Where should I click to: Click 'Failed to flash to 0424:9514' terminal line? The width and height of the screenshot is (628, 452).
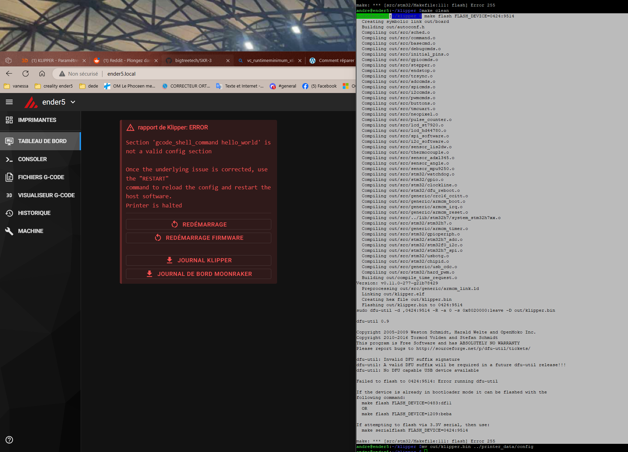pyautogui.click(x=427, y=381)
